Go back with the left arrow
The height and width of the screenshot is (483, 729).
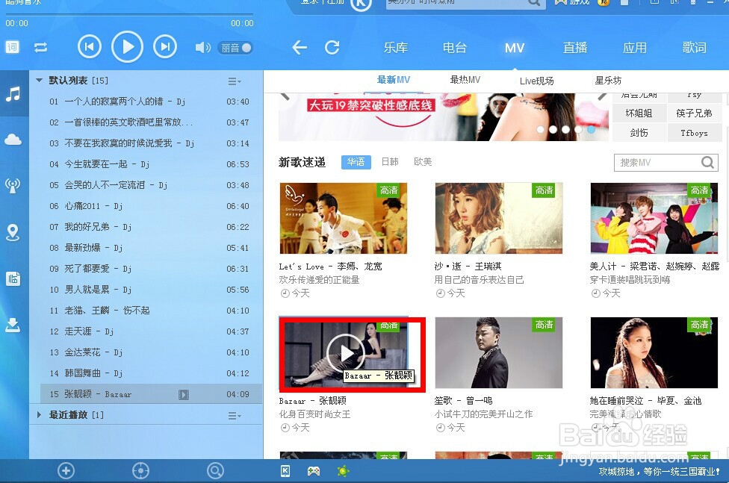299,48
